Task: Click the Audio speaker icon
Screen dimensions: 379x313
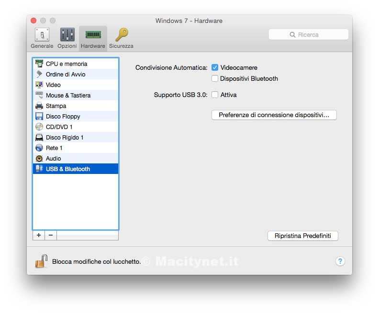Action: 39,158
